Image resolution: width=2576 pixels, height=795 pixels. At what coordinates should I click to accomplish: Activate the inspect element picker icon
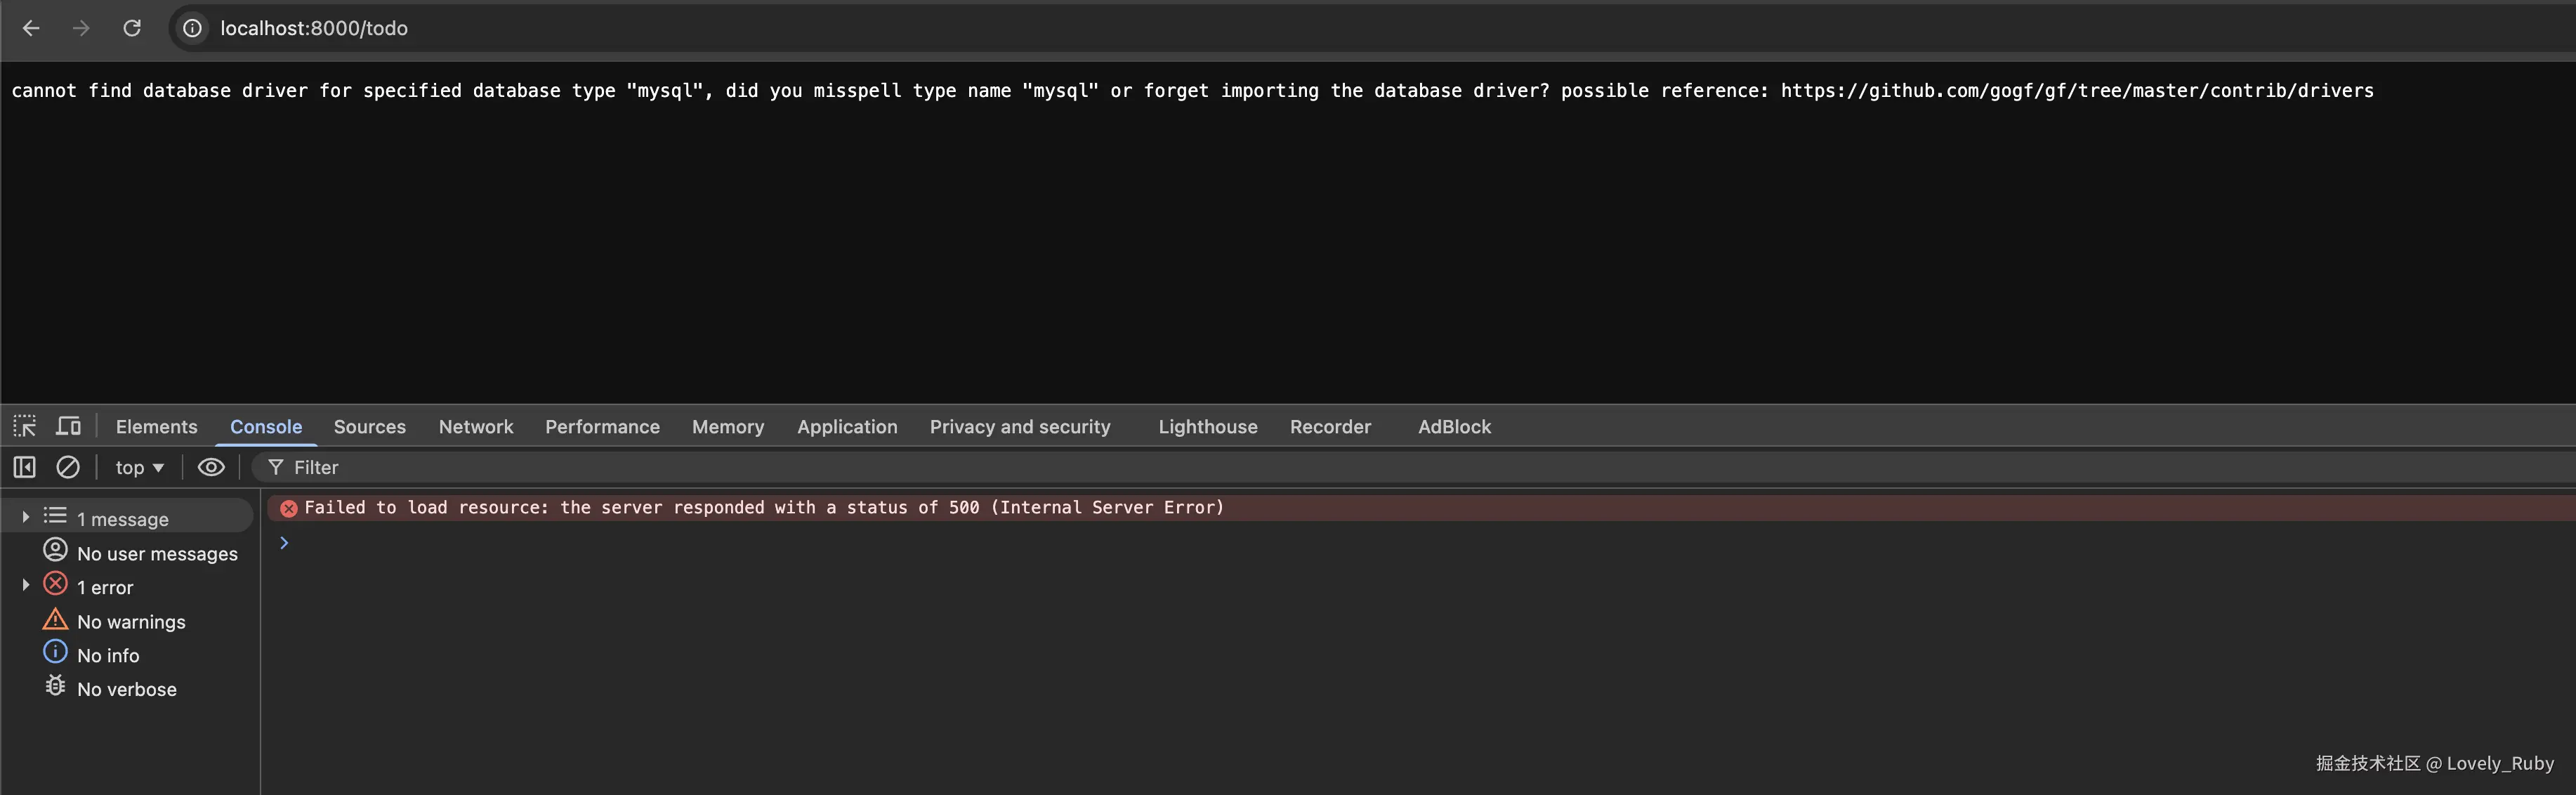(x=25, y=426)
